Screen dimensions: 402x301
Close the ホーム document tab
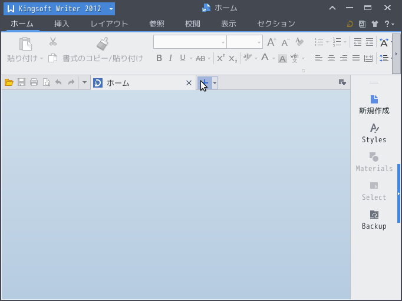189,83
